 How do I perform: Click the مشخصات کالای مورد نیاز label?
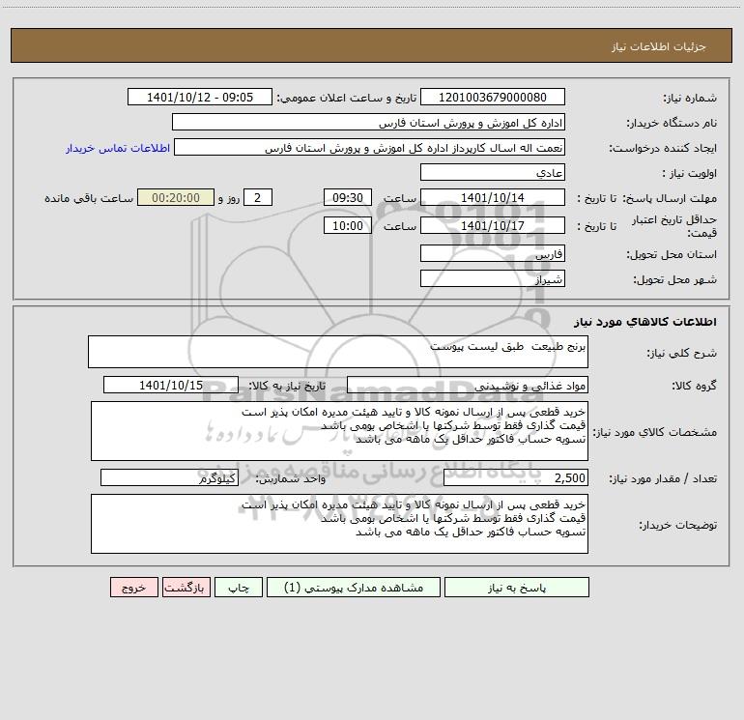(x=655, y=432)
